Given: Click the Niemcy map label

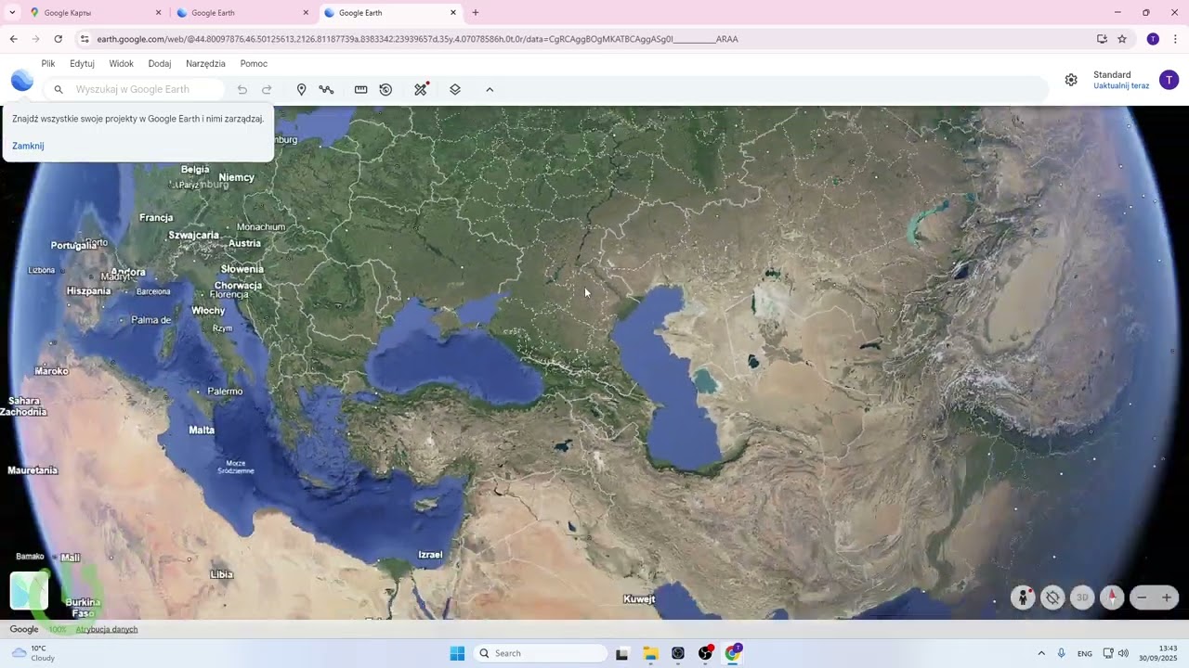Looking at the screenshot, I should tap(236, 177).
